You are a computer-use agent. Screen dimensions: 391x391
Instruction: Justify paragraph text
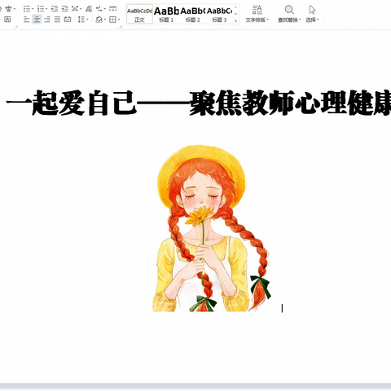tap(57, 20)
